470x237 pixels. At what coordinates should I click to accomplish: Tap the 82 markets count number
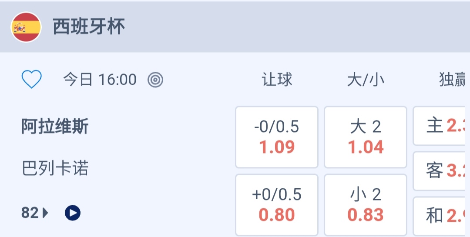30,213
